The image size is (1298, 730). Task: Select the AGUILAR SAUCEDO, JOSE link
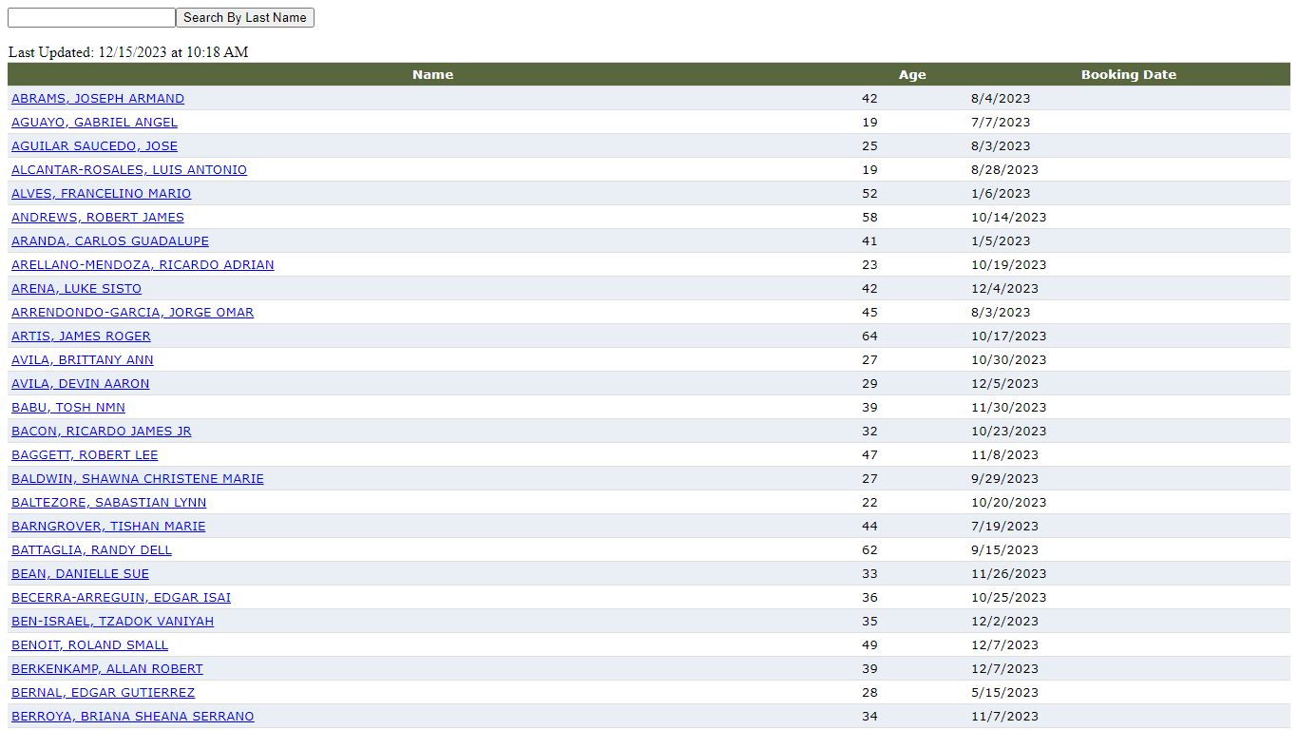tap(94, 146)
